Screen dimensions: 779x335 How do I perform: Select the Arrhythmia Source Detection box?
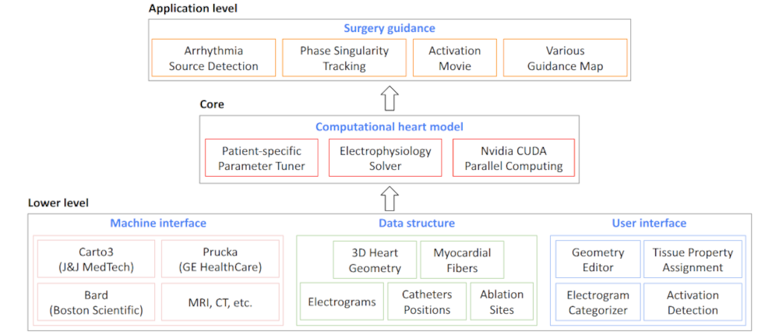213,58
